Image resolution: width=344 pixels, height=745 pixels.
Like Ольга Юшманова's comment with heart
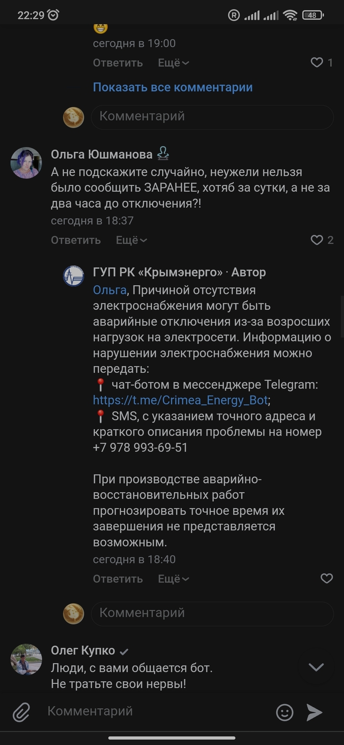[317, 240]
